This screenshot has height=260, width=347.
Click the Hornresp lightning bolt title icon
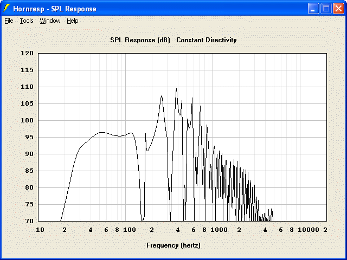7,8
